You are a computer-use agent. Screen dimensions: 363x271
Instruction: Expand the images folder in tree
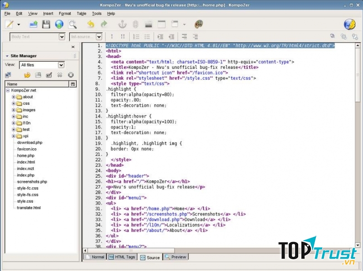click(x=14, y=110)
